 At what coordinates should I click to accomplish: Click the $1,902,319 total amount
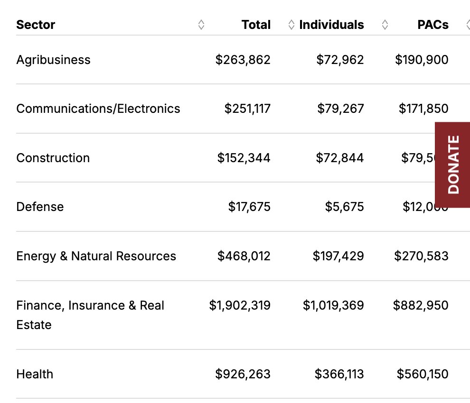[x=240, y=305]
